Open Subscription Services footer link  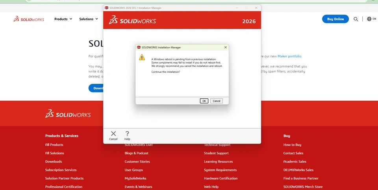tap(61, 170)
